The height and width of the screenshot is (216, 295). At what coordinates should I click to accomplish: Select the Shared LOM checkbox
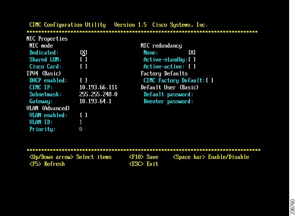click(x=83, y=59)
